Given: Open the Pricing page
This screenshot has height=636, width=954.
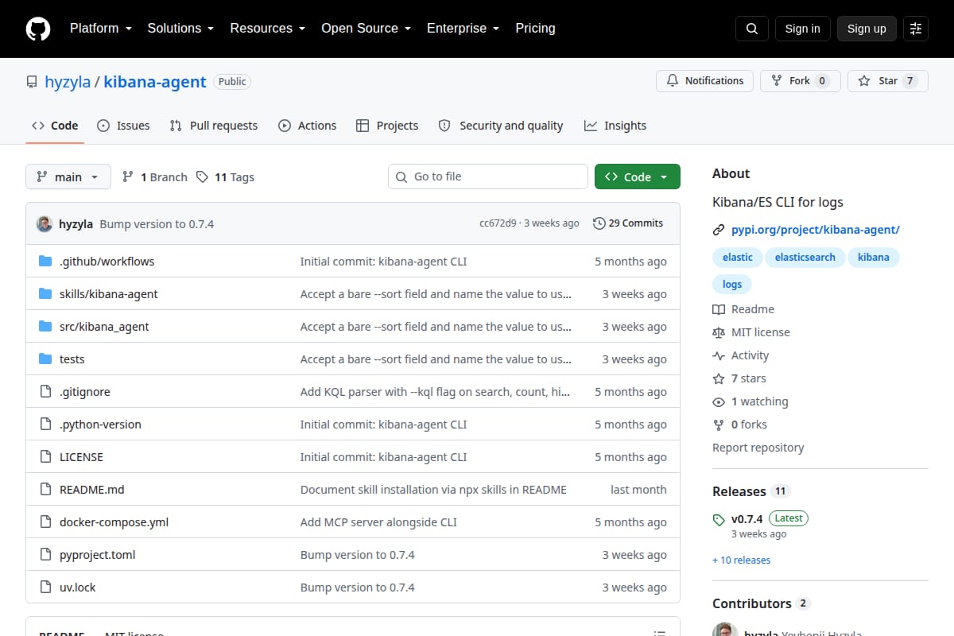Looking at the screenshot, I should [535, 29].
